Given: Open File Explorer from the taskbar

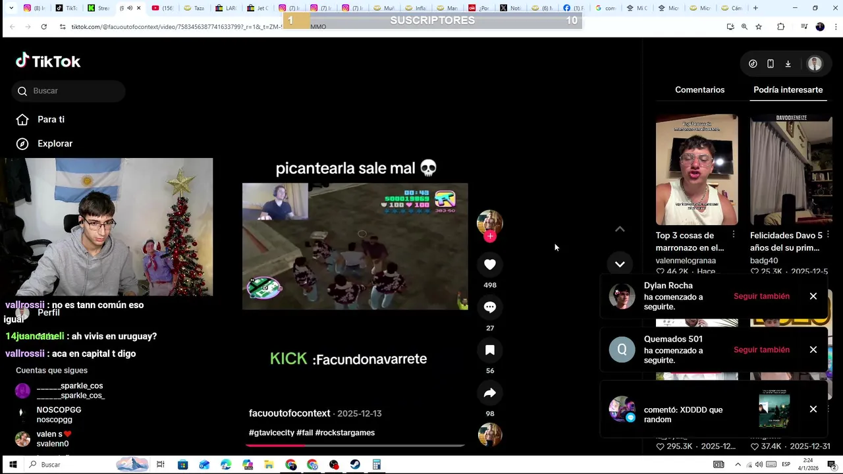Looking at the screenshot, I should [x=269, y=465].
